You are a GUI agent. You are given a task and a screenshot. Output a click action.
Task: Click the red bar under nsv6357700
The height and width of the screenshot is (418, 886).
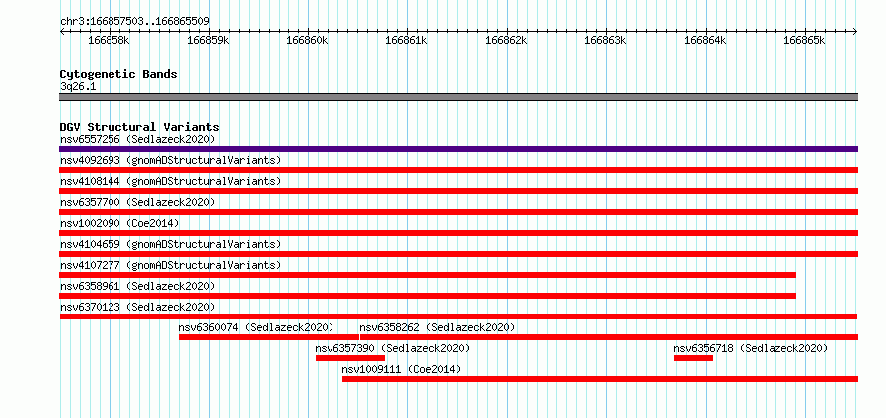[458, 212]
